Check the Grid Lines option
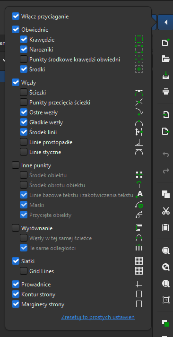Viewport: 173px width, 337px height. point(24,271)
